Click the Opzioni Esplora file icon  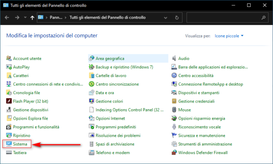click(x=9, y=118)
